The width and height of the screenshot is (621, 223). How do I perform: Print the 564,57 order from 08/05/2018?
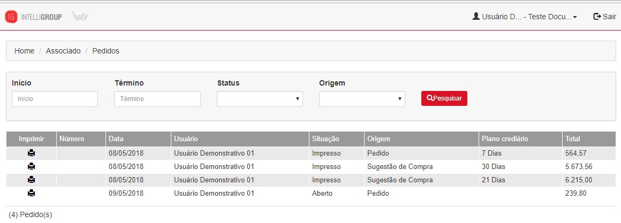coord(32,153)
